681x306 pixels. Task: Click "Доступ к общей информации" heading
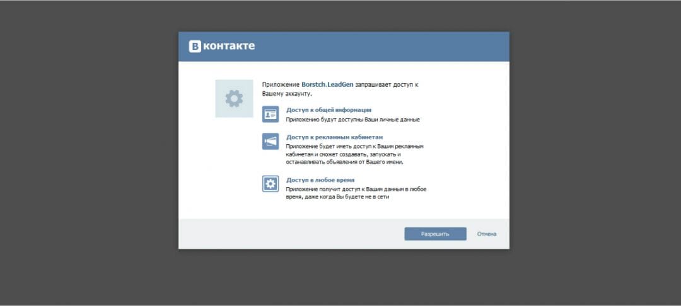(329, 110)
